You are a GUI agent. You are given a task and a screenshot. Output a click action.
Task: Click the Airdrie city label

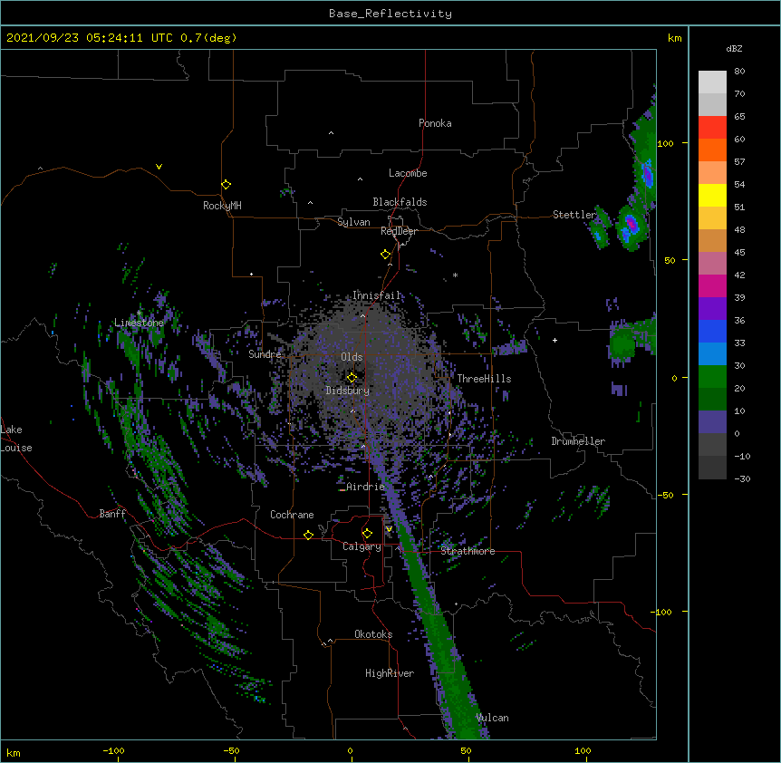tap(366, 487)
